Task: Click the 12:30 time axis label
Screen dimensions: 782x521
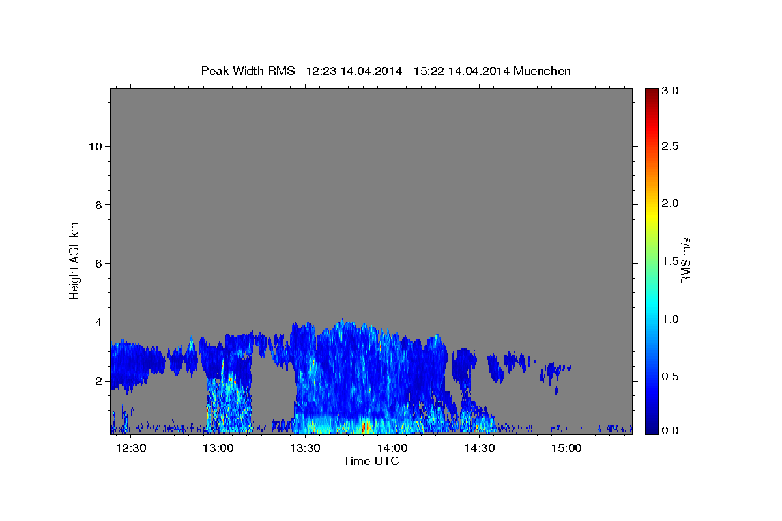Action: tap(132, 449)
